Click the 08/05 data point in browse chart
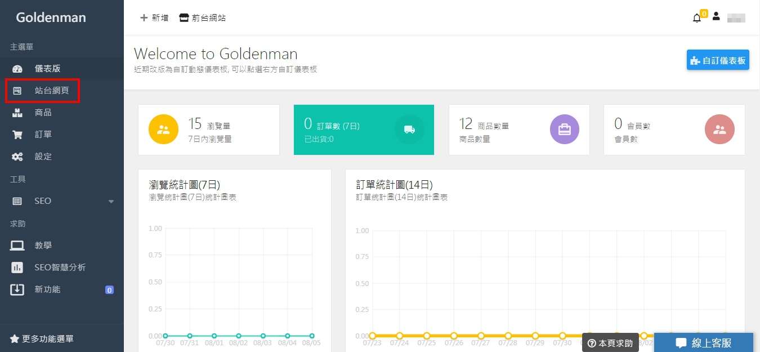This screenshot has height=352, width=760. [x=312, y=336]
